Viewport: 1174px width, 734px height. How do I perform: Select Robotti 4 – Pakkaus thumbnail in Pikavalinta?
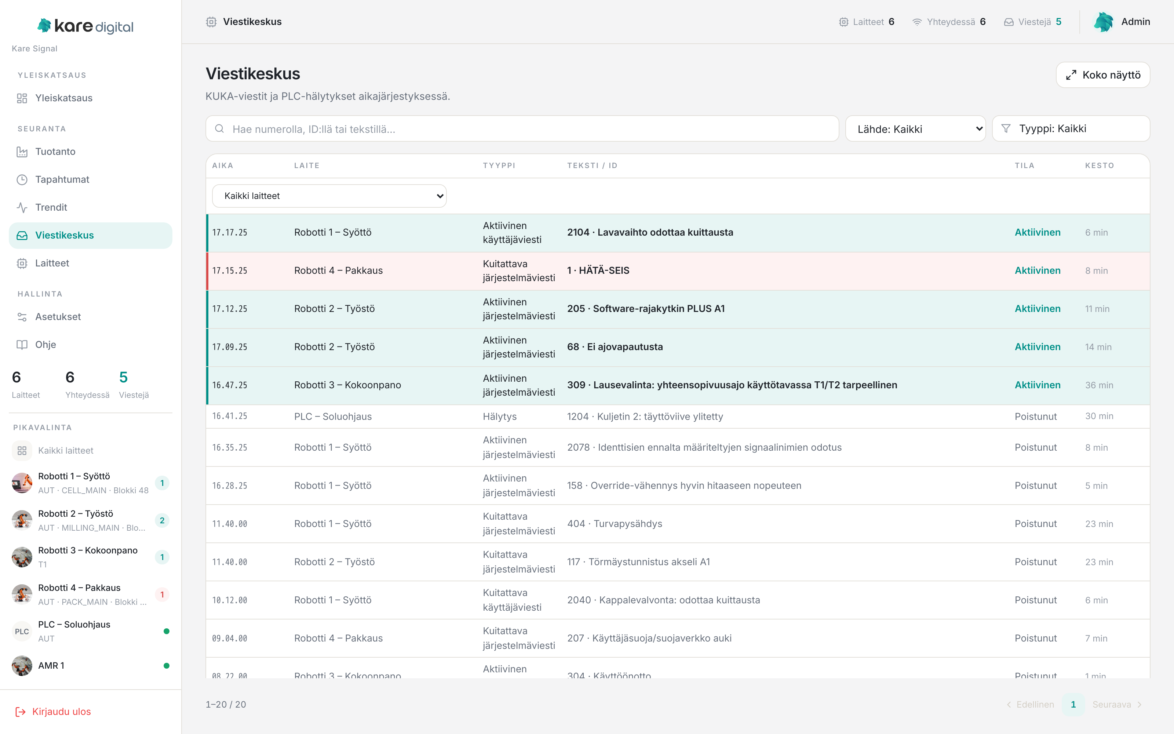pos(22,594)
